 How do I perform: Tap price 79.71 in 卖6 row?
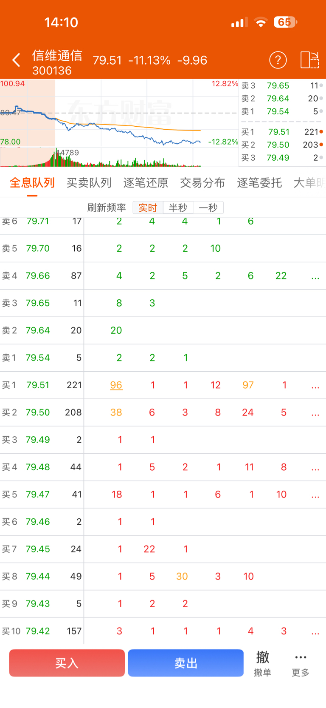pos(38,221)
